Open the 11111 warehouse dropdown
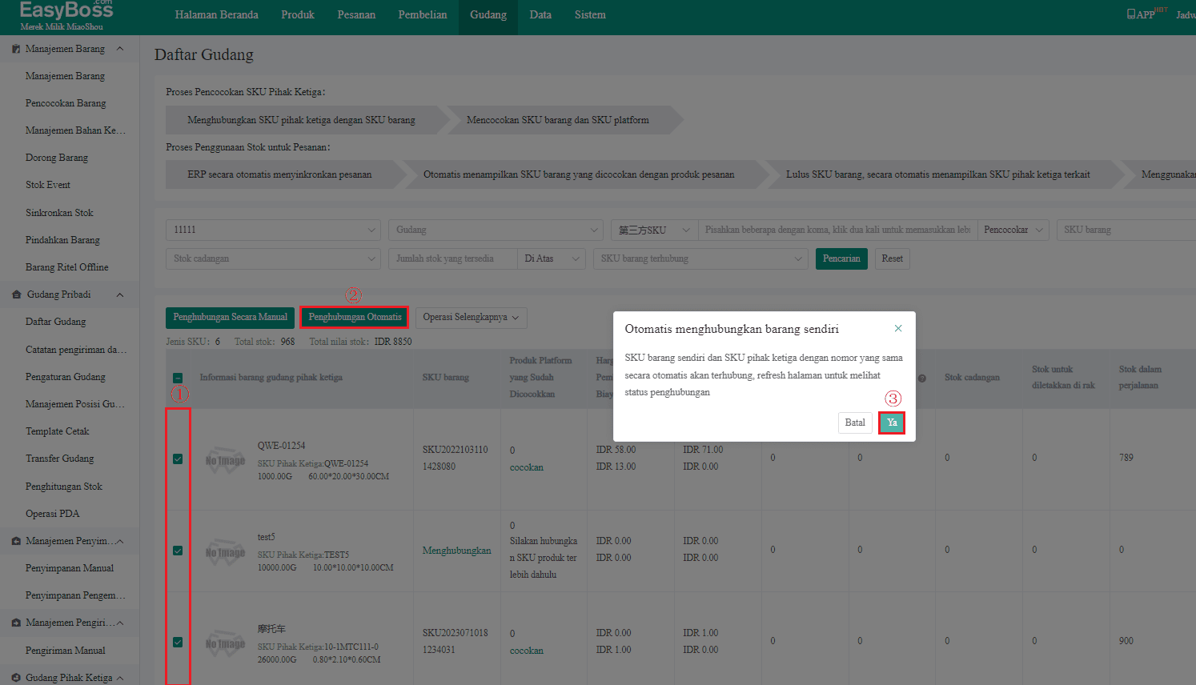 click(x=273, y=230)
